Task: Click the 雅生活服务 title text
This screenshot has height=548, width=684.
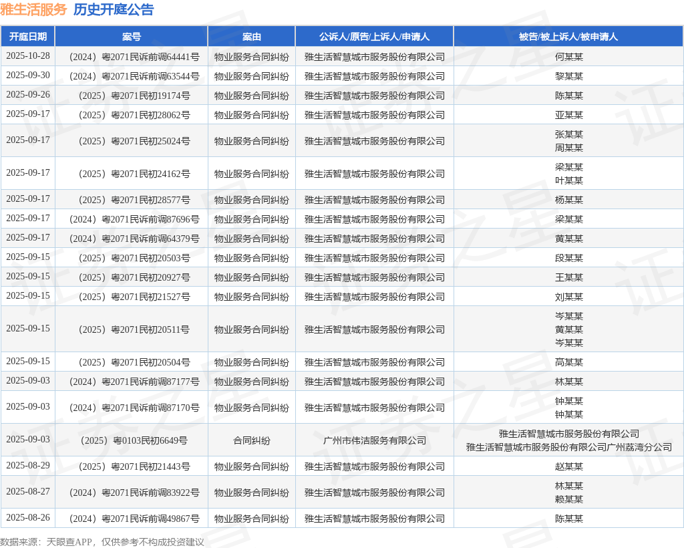Action: [x=33, y=9]
